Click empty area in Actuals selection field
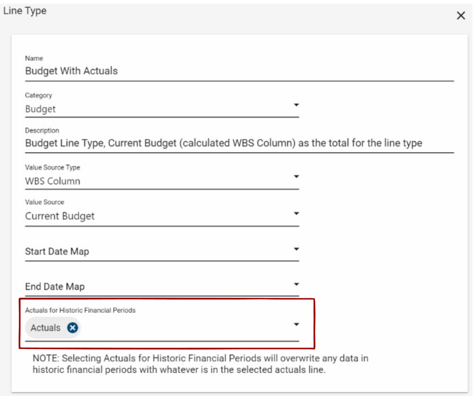The image size is (475, 396). click(x=183, y=328)
